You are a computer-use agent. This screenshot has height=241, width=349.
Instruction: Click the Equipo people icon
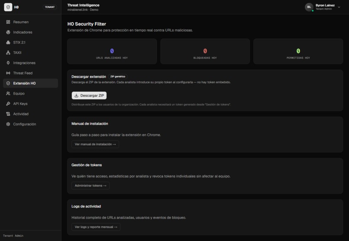[x=8, y=93]
